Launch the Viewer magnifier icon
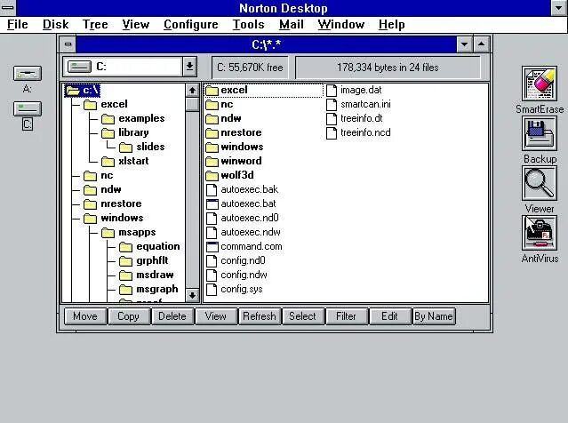Screen dimensions: 568x423 coord(540,183)
